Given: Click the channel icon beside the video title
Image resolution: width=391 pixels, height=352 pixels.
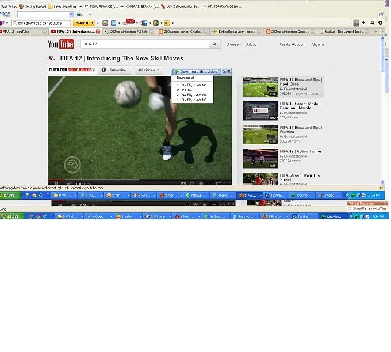Looking at the screenshot, I should [x=51, y=58].
